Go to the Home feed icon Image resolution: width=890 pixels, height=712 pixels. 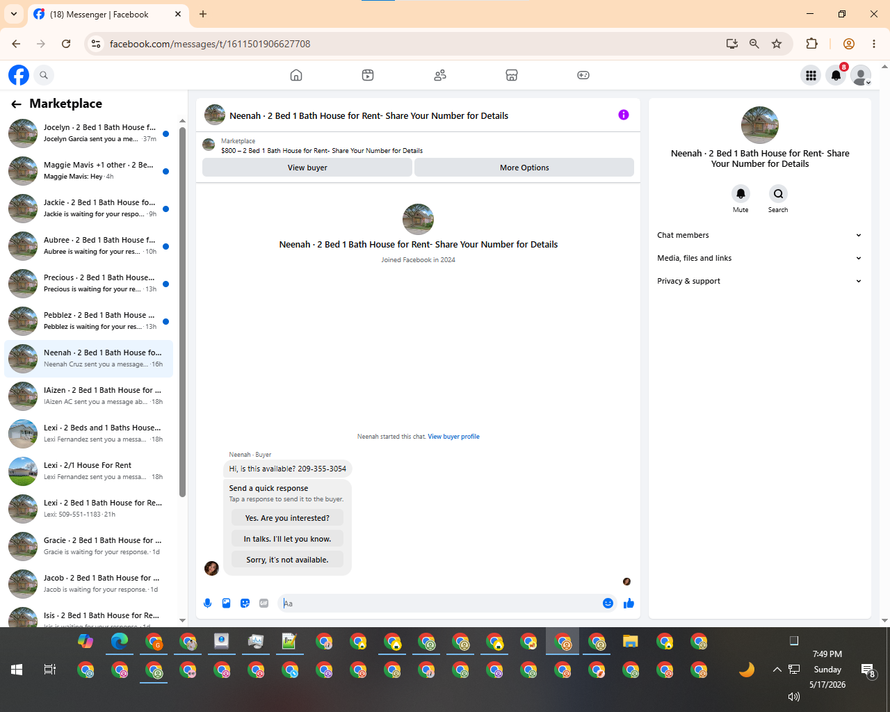tap(296, 75)
